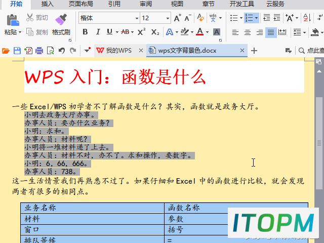The width and height of the screenshot is (324, 243).
Task: Apply superscript X² formatting
Action: click(142, 32)
